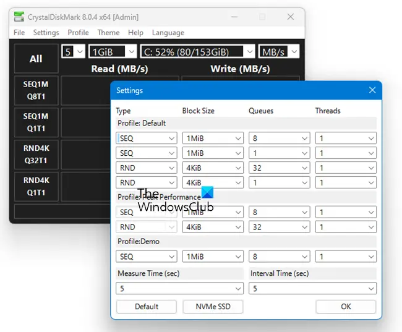Run the RND4K Q32T1 test

point(36,155)
